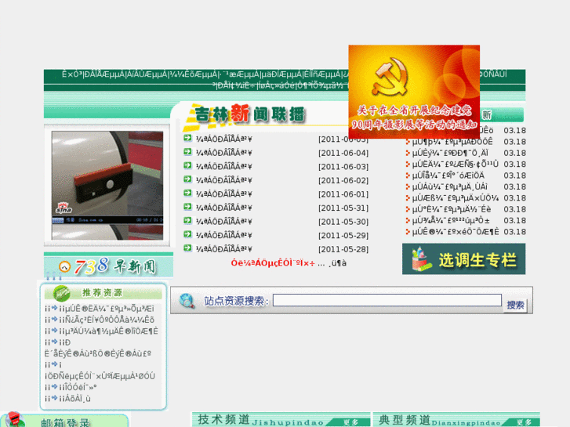Open the news item dated 2011-06-01
The image size is (570, 427).
tap(224, 194)
